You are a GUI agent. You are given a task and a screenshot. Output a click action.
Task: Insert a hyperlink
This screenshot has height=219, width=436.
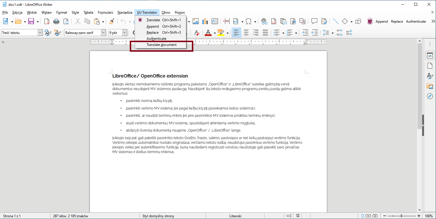click(x=264, y=21)
